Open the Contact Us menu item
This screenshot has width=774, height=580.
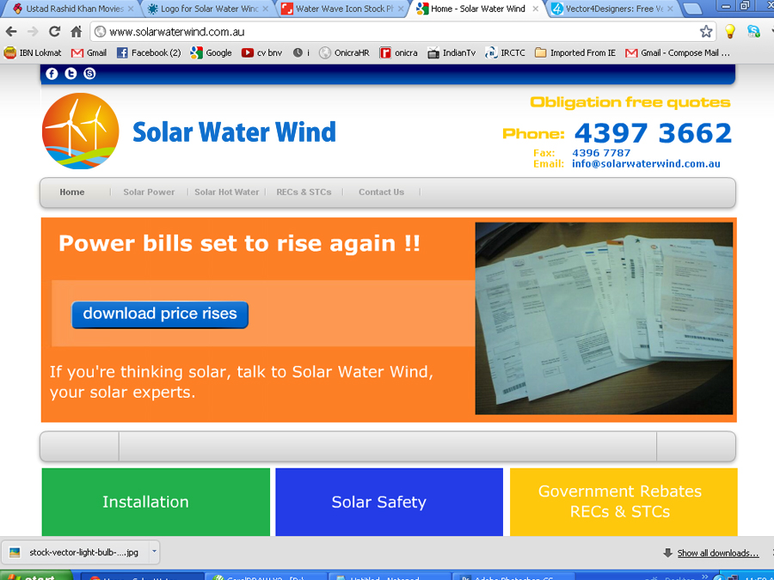tap(382, 192)
